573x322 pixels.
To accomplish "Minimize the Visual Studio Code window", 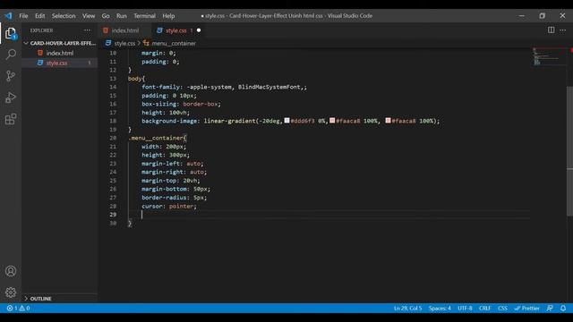I will [521, 16].
